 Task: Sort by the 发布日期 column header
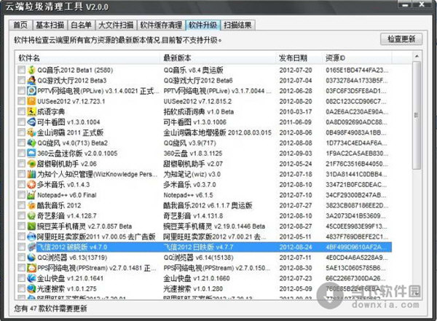[299, 58]
